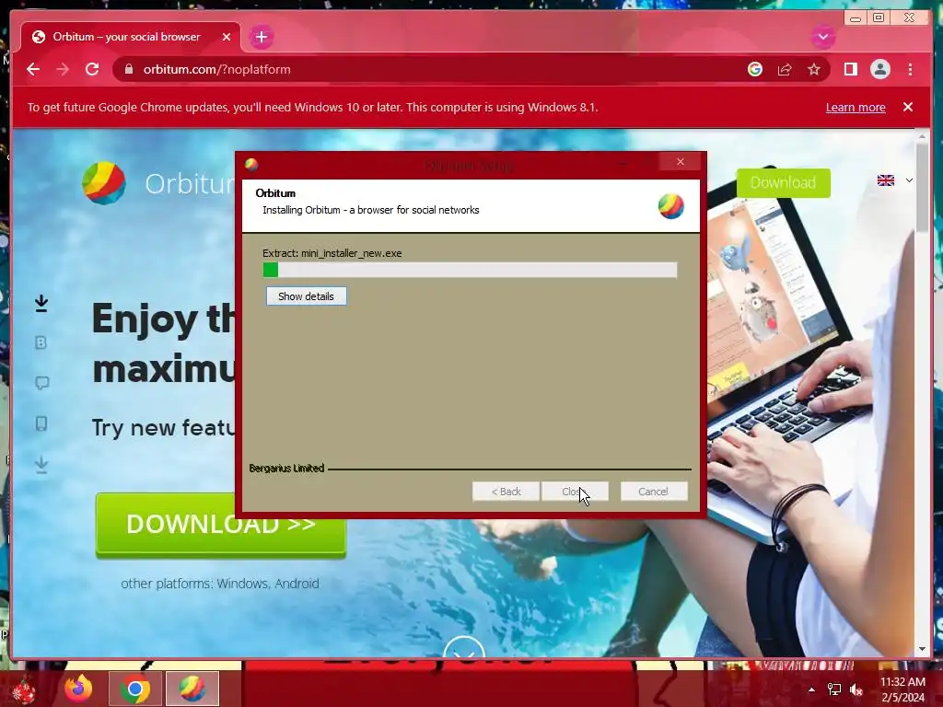Open the Chrome profile avatar
The width and height of the screenshot is (943, 707).
tap(879, 69)
